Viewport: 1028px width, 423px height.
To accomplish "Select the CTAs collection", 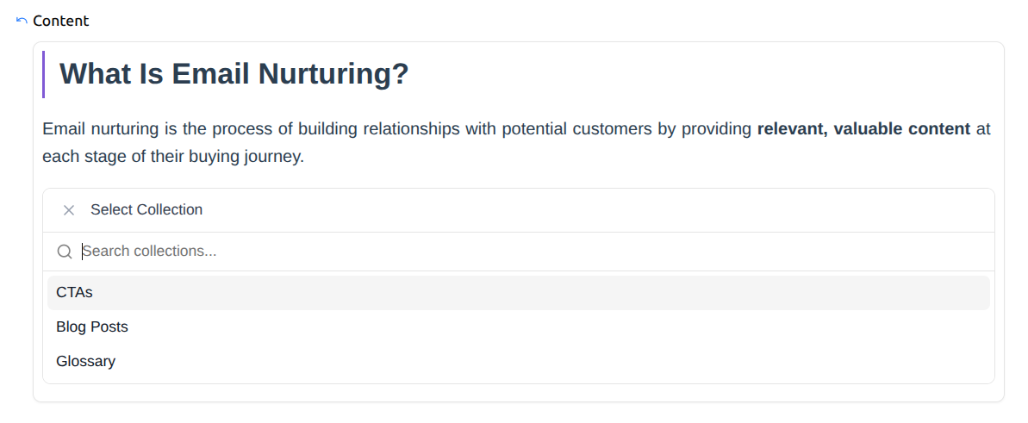I will coord(74,293).
